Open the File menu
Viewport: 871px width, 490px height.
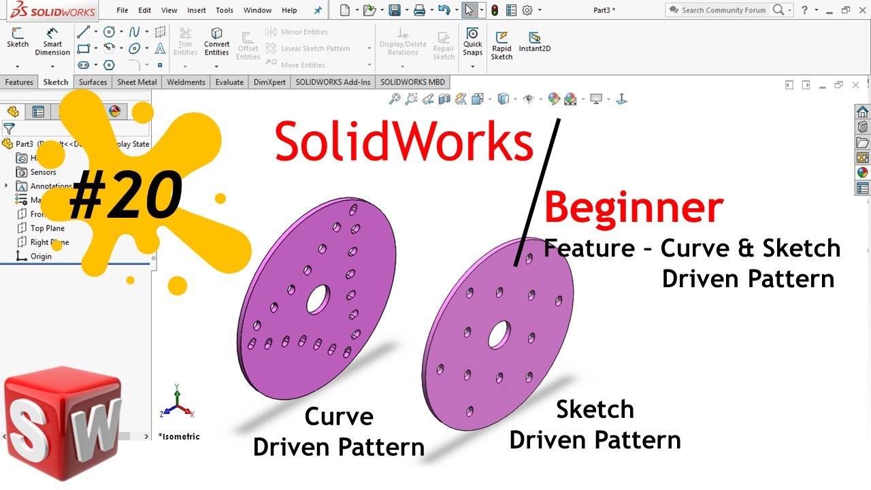pyautogui.click(x=122, y=10)
